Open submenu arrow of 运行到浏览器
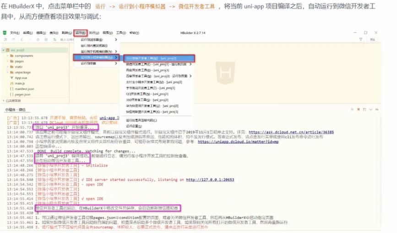The image size is (397, 233). click(x=116, y=40)
